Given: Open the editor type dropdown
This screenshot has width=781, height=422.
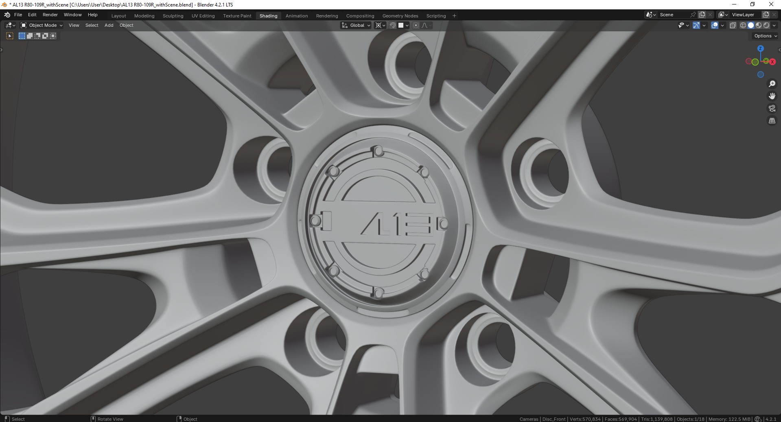Looking at the screenshot, I should coord(11,25).
